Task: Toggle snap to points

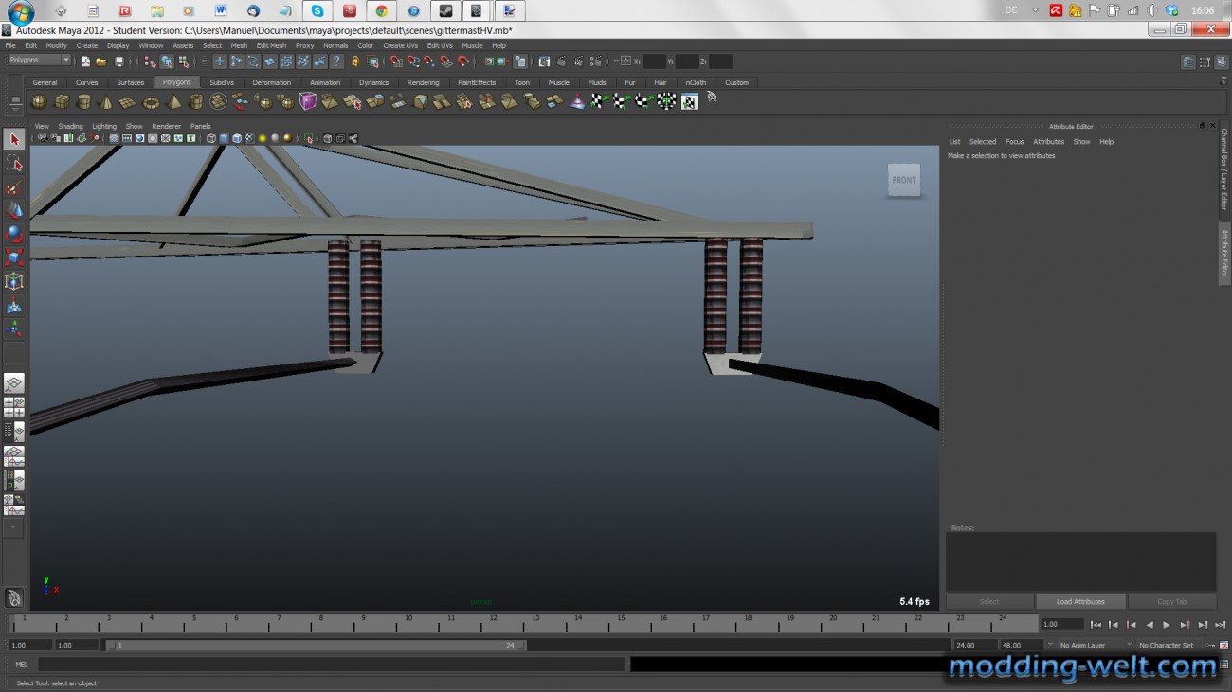Action: (429, 62)
